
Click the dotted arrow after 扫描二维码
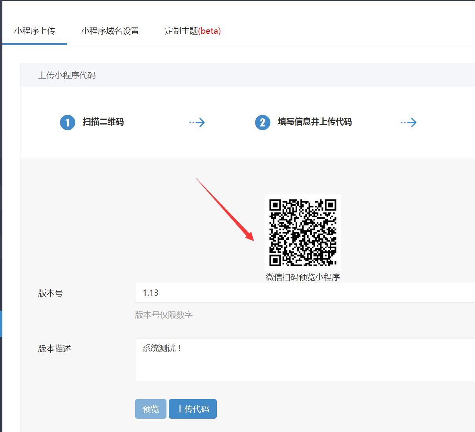click(197, 123)
